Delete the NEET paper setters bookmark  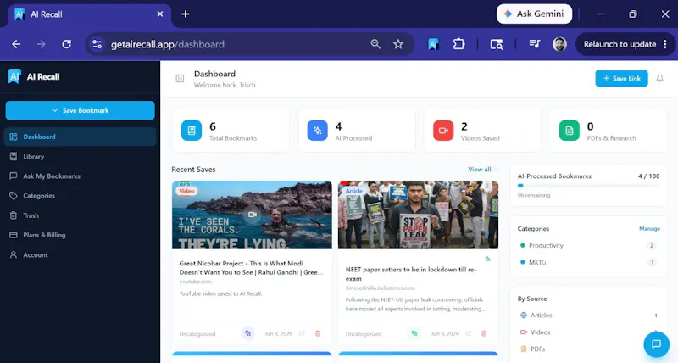(x=484, y=333)
